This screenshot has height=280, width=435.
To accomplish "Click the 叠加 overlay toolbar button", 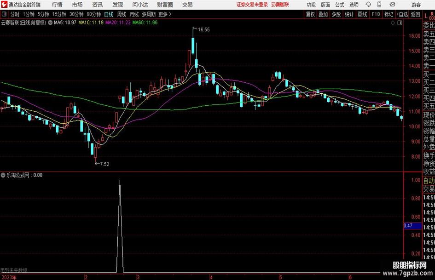I will pos(323,14).
